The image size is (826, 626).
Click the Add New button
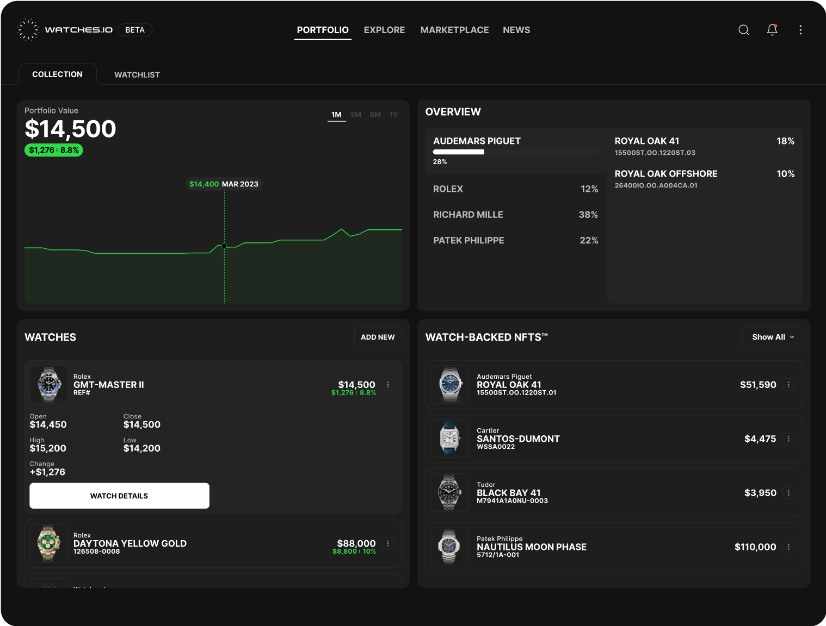[378, 337]
